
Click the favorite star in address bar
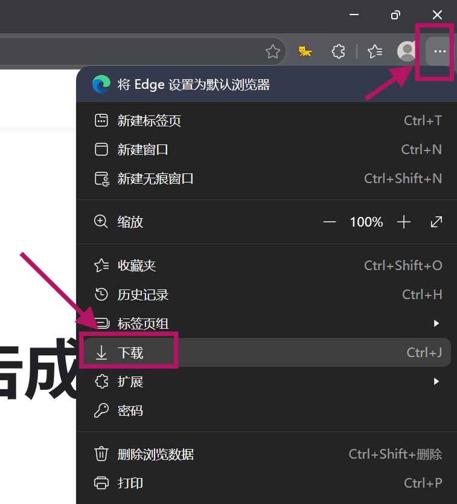coord(273,51)
